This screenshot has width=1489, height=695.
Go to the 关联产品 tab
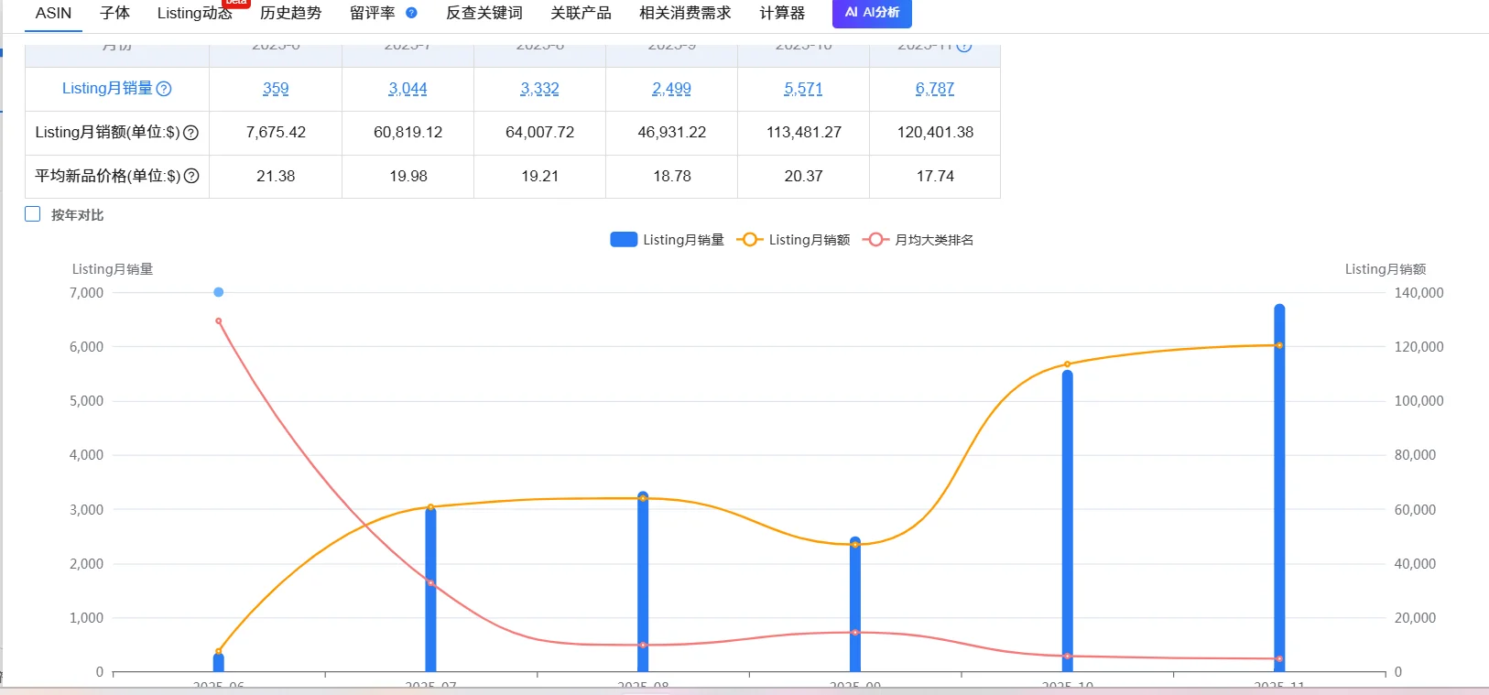pos(581,13)
